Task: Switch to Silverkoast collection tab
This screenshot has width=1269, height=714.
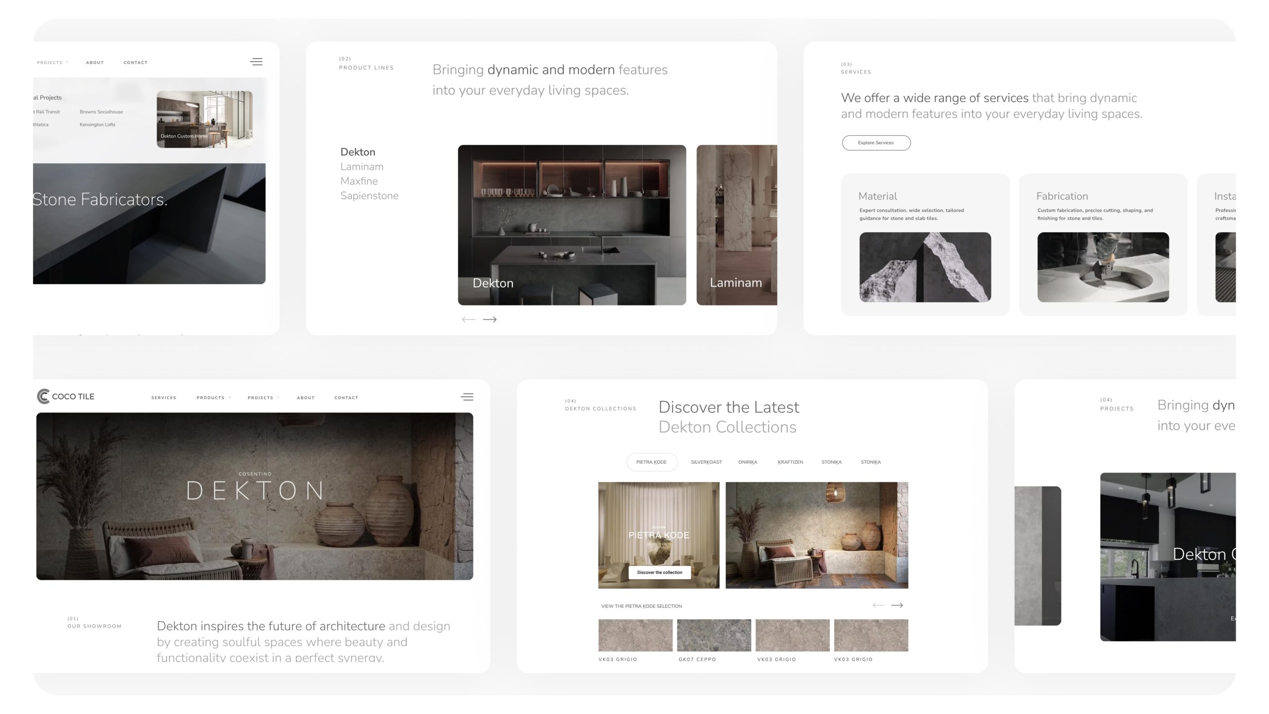Action: click(706, 462)
